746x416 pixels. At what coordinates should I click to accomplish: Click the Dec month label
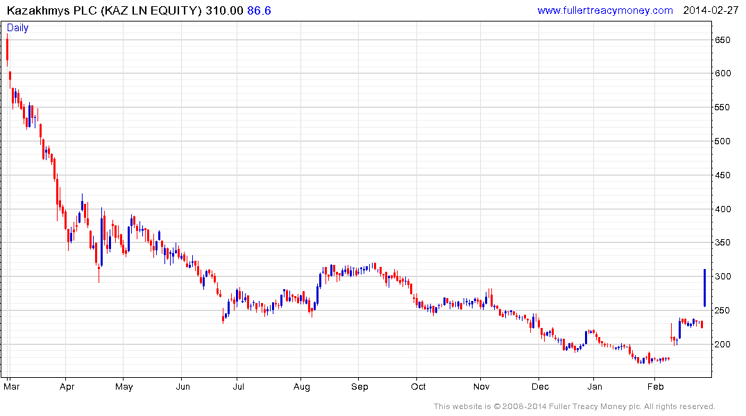coord(540,386)
